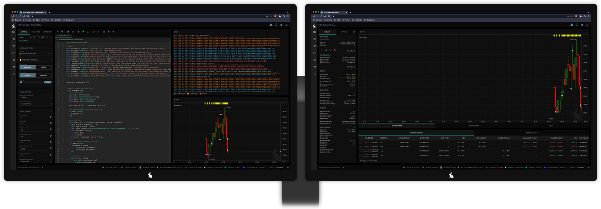601x209 pixels.
Task: Toggle the 7 Errors log filter
Action: [x=203, y=94]
